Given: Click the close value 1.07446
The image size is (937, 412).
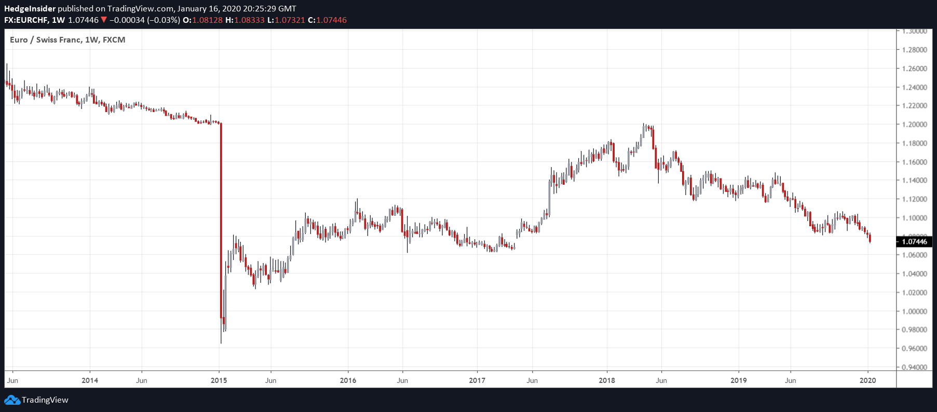Looking at the screenshot, I should pyautogui.click(x=332, y=20).
